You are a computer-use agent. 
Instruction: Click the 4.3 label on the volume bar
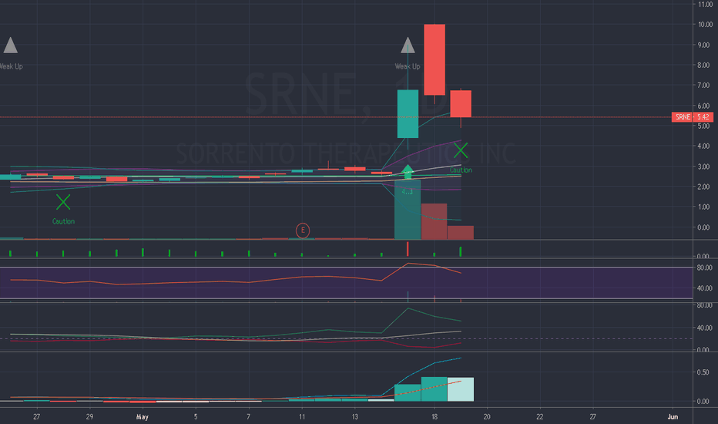point(408,192)
